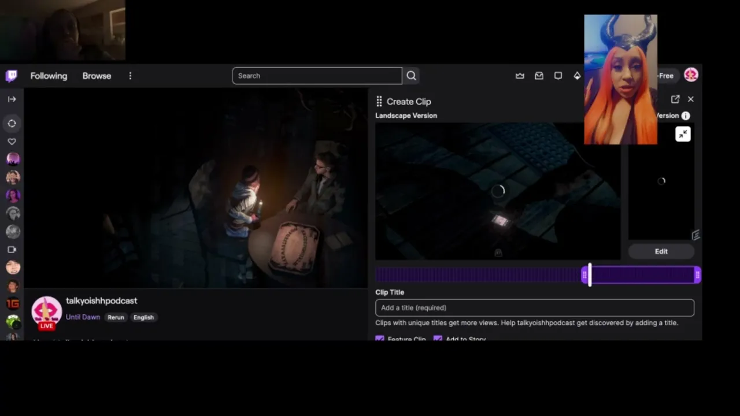The height and width of the screenshot is (416, 740).
Task: Click the talkyoishhpodcast LIVE channel avatar
Action: click(46, 313)
